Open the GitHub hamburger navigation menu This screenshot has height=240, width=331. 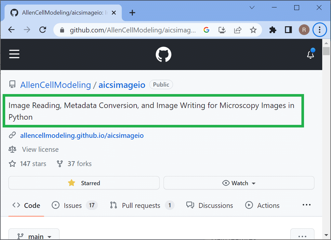(14, 54)
